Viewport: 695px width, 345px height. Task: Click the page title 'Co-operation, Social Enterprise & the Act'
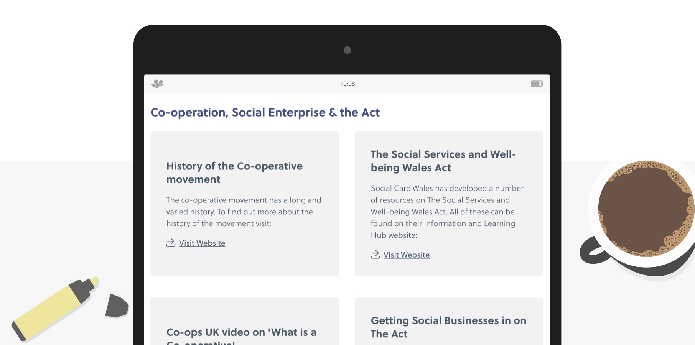click(265, 112)
